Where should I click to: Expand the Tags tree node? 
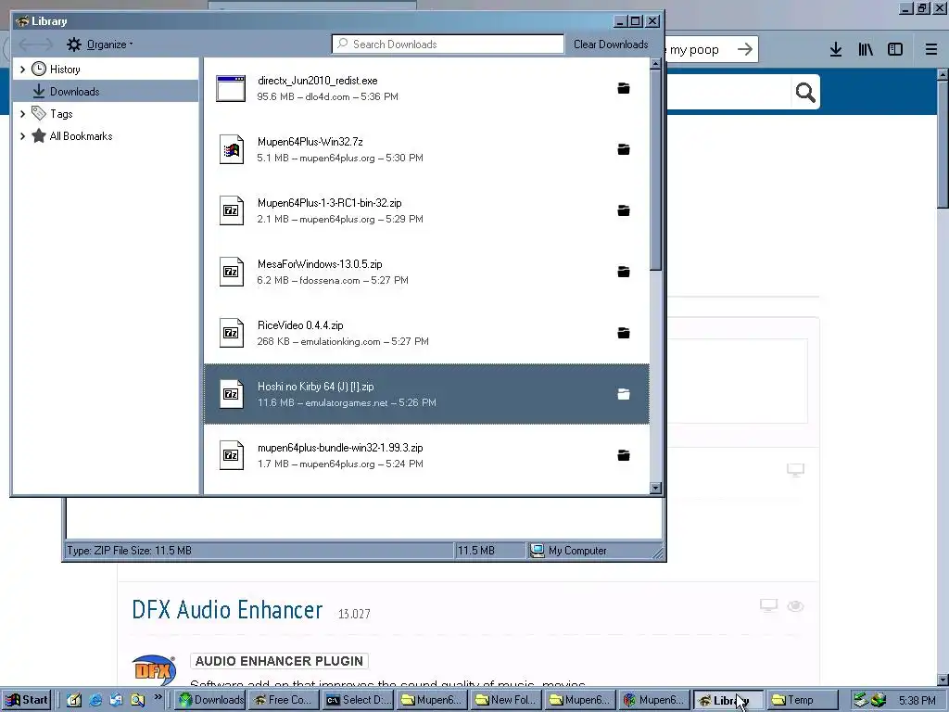click(x=23, y=114)
